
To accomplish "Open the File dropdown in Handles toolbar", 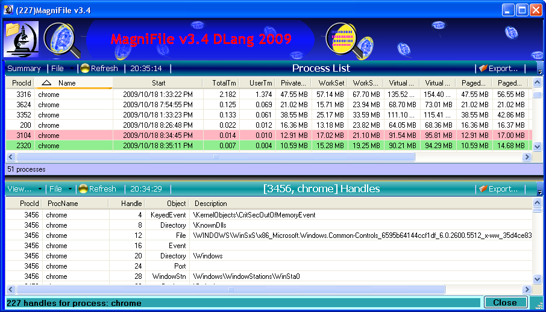I will pos(61,189).
